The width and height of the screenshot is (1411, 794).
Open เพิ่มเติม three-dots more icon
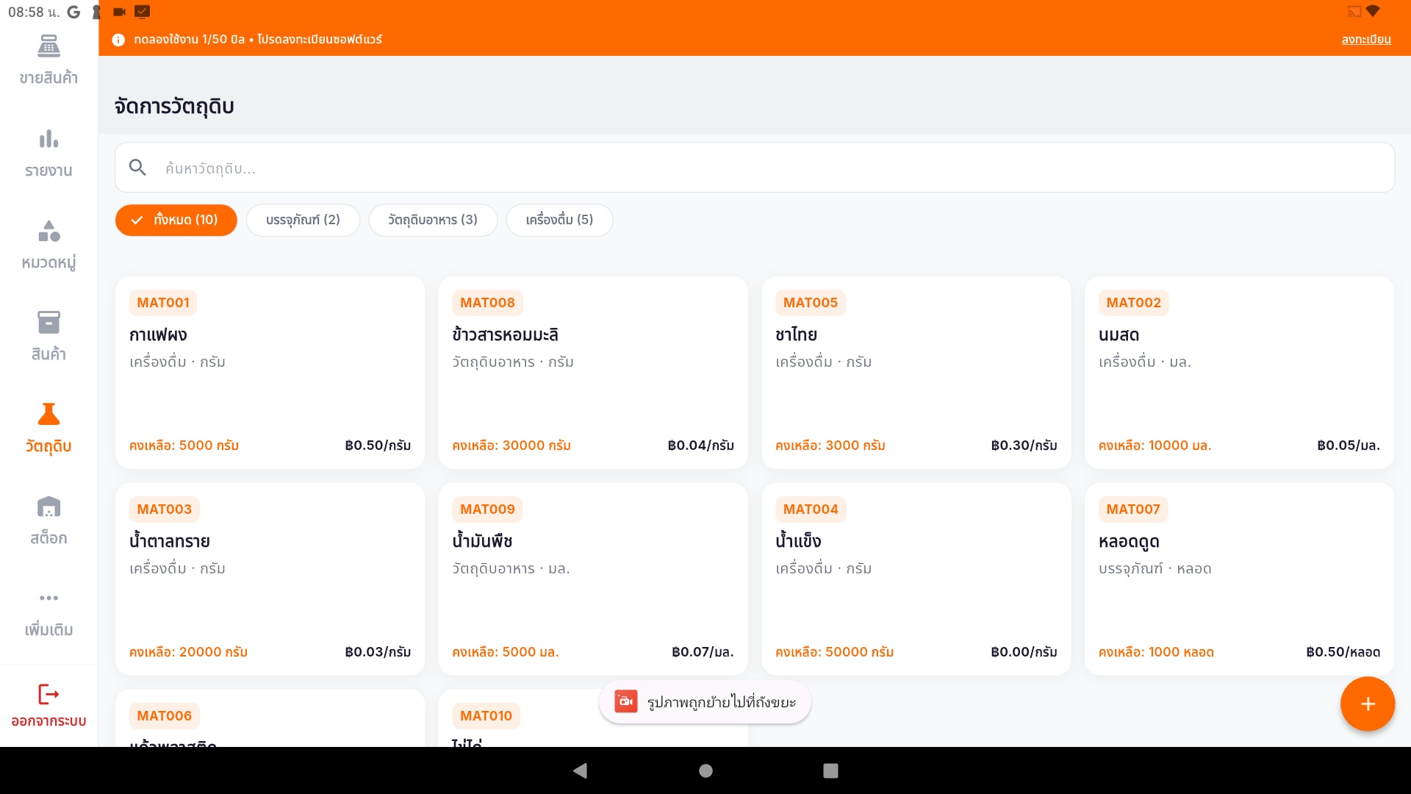click(49, 598)
